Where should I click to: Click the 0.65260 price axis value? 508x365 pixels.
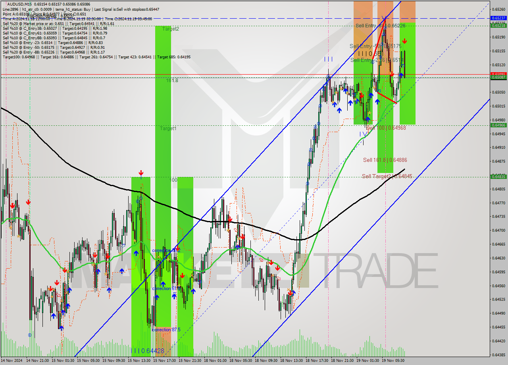pos(498,9)
